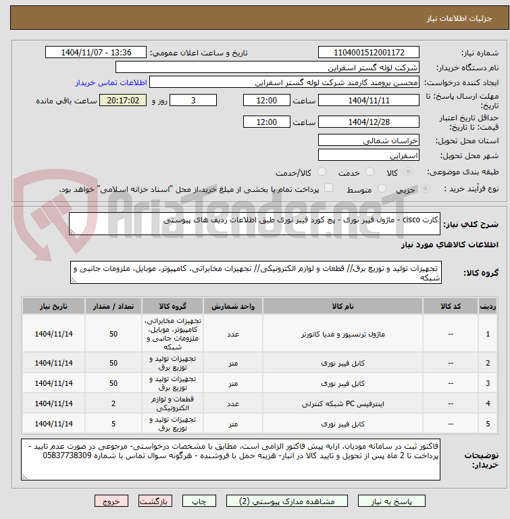Click the پاسخ به نیاز button
Image resolution: width=510 pixels, height=519 pixels.
pyautogui.click(x=392, y=501)
